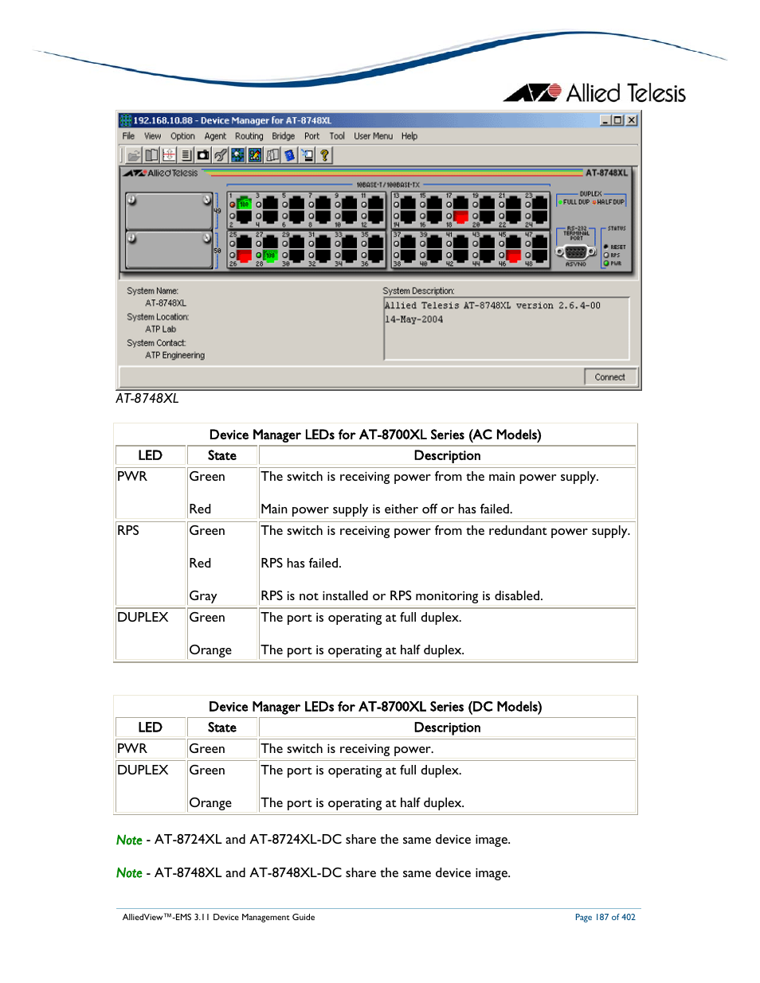Click the Gray state under RPS
The height and width of the screenshot is (983, 760).
203,596
